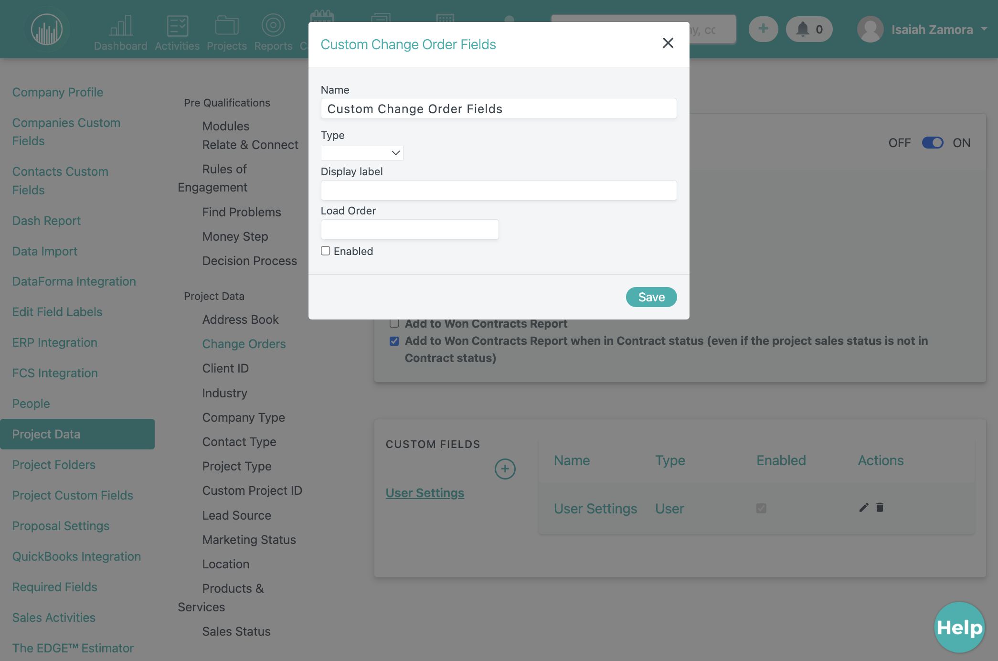Image resolution: width=998 pixels, height=661 pixels.
Task: Open the notifications bell
Action: 809,29
